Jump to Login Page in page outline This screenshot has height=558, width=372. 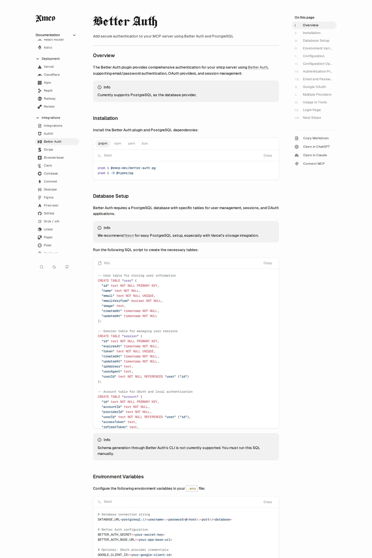point(312,110)
